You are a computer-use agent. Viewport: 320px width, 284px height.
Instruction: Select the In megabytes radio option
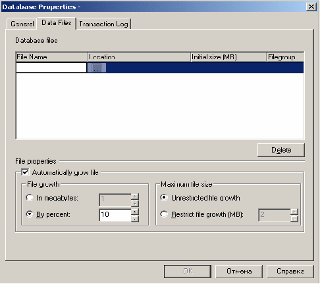[x=30, y=198]
